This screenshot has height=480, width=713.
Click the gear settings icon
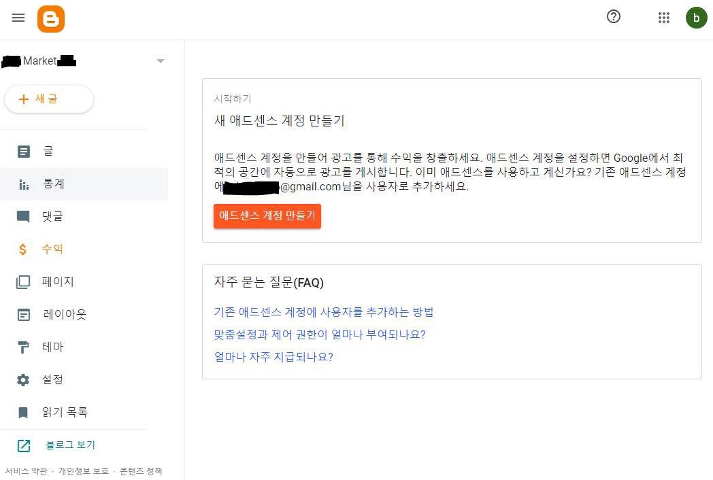[23, 380]
